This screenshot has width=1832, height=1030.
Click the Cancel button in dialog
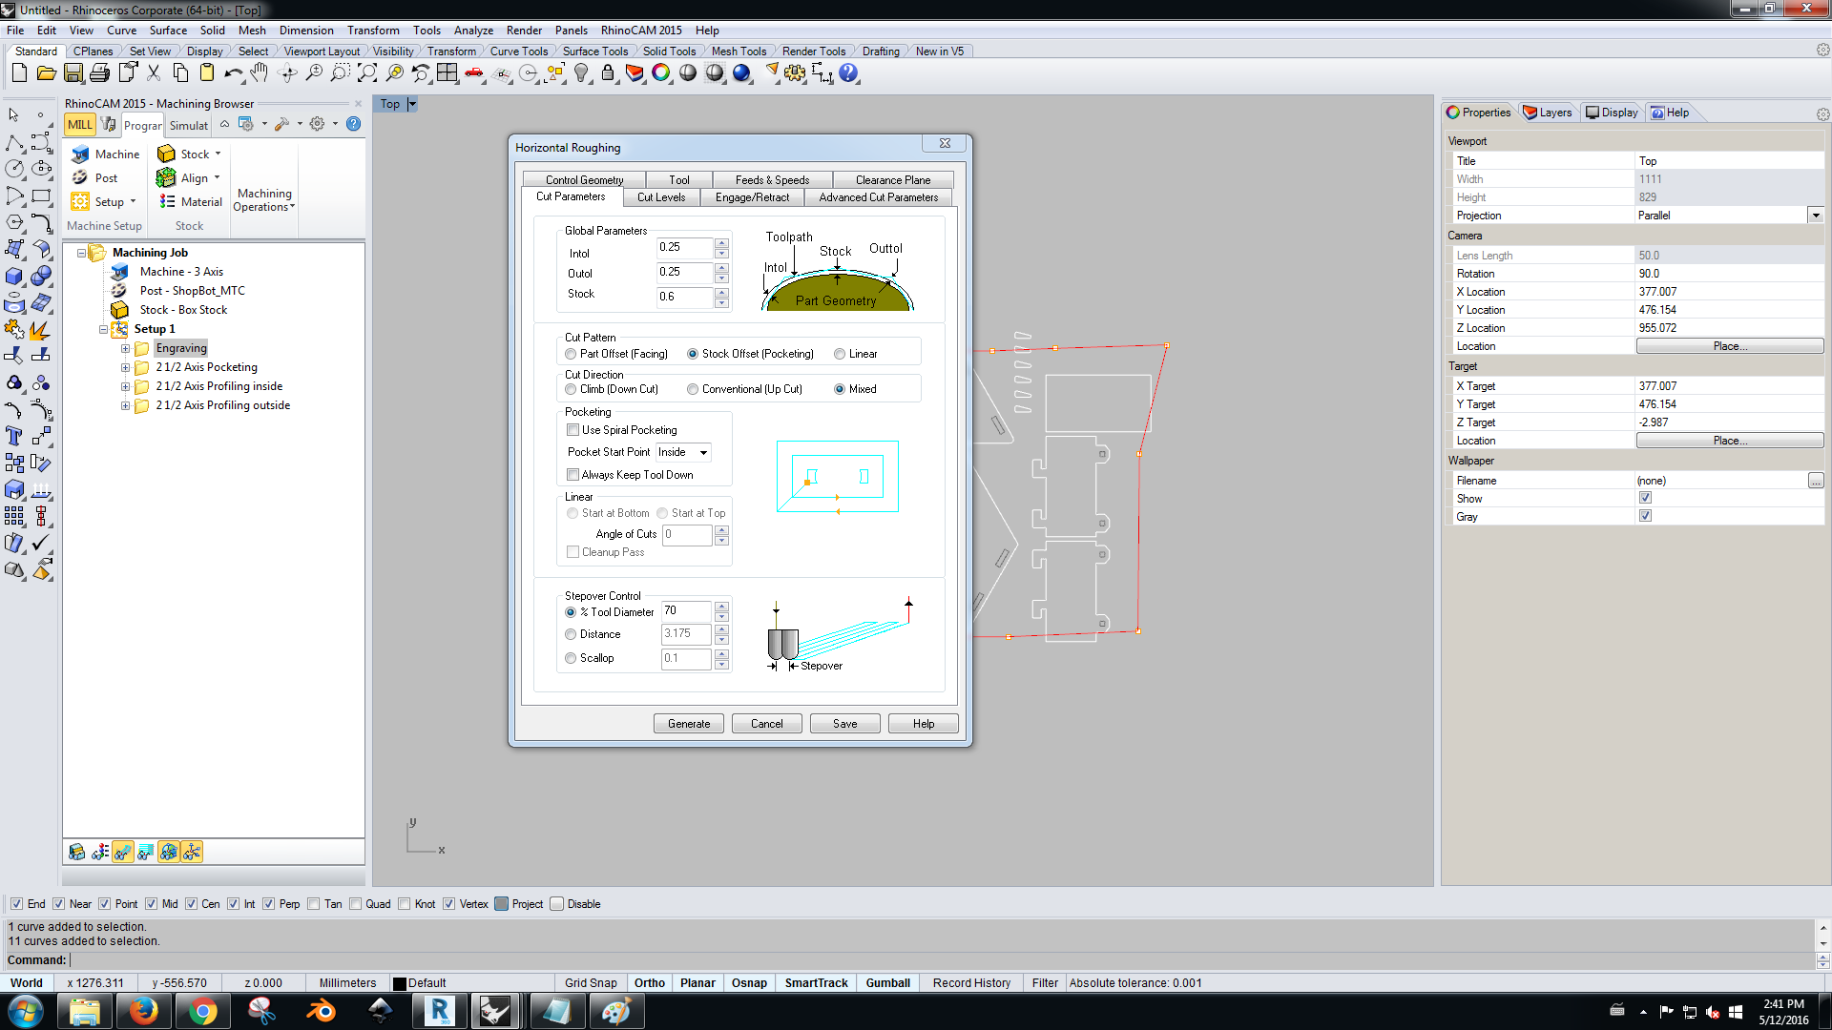[767, 724]
